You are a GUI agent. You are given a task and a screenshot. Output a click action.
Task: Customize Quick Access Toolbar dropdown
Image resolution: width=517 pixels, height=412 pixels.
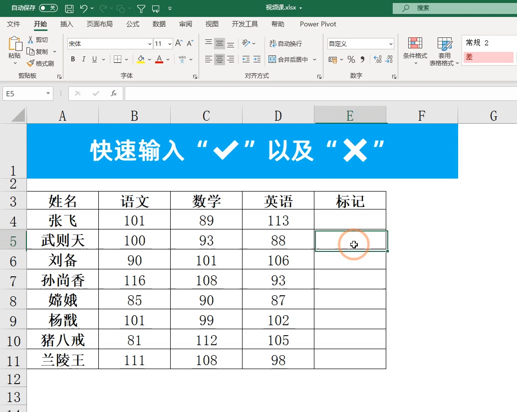(170, 8)
